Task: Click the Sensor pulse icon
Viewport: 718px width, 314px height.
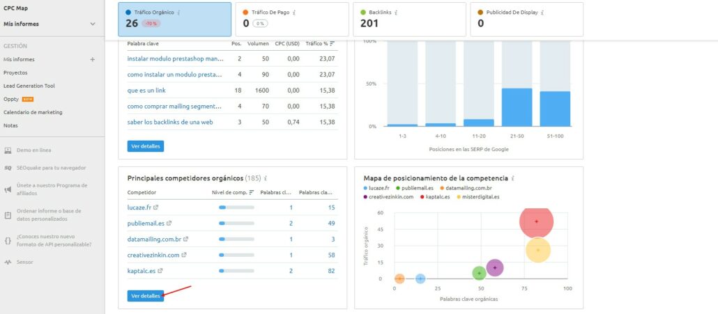Action: point(8,262)
